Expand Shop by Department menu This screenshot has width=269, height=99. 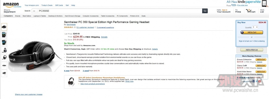tap(10, 11)
